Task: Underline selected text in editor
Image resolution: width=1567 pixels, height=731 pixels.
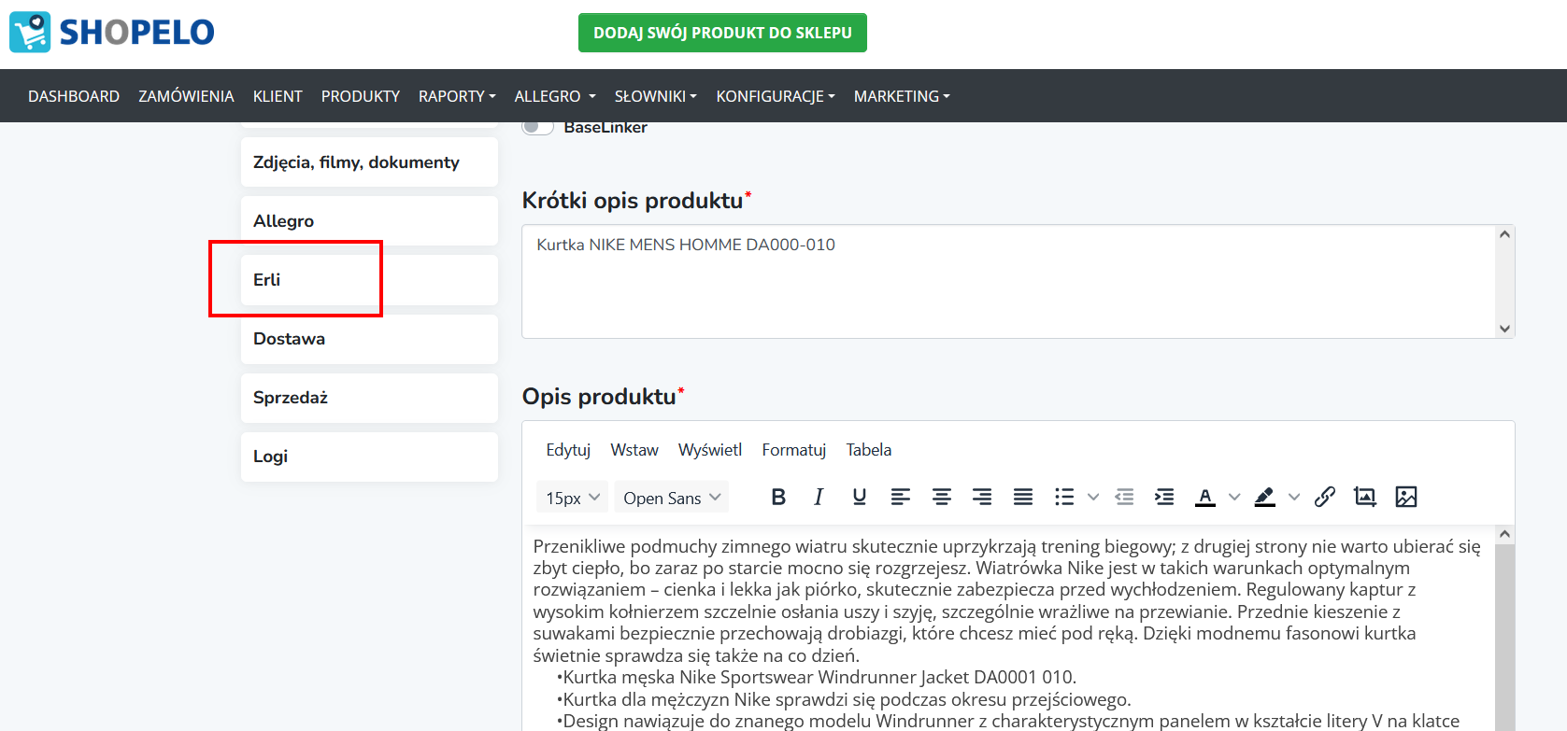Action: pyautogui.click(x=860, y=497)
